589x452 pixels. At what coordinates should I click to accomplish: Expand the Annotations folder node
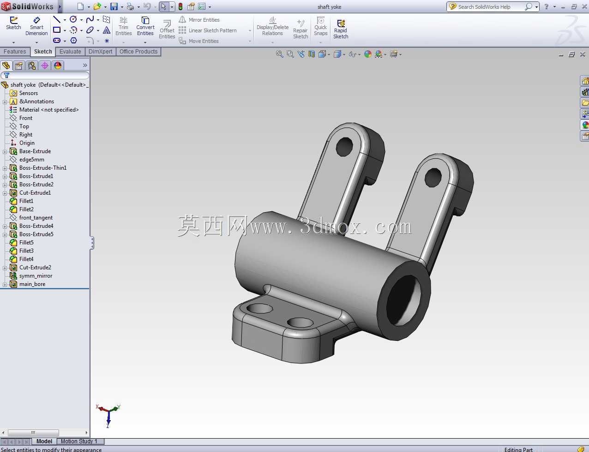click(x=5, y=101)
